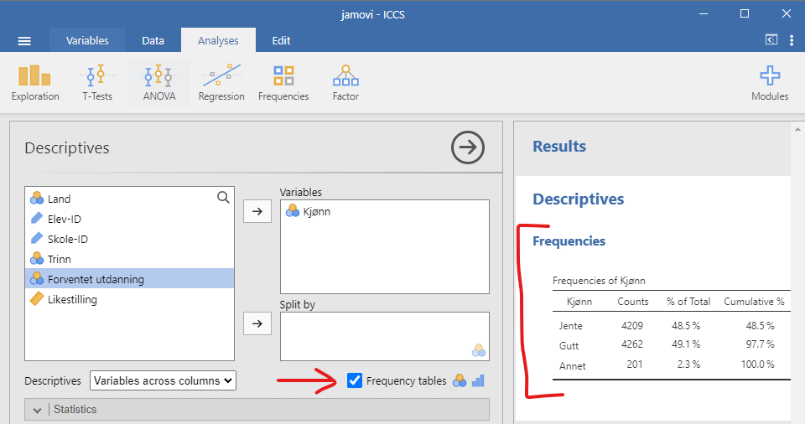Select the Land variable in the list

(x=59, y=199)
